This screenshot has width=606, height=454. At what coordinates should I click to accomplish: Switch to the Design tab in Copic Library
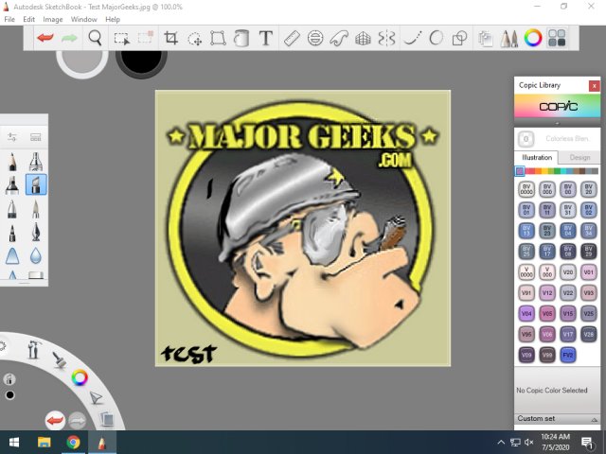point(579,157)
